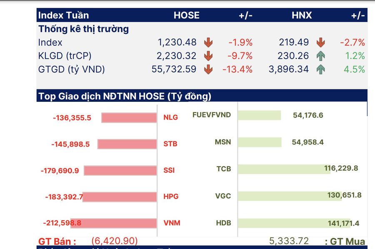Click the HPG ticker symbol
The image size is (375, 249).
[x=170, y=197]
